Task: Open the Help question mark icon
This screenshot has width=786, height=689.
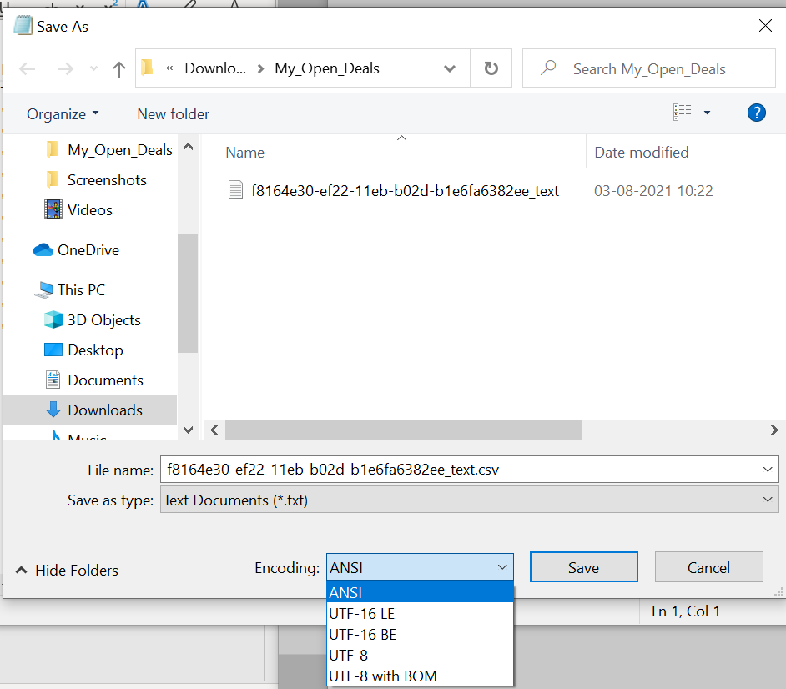Action: tap(756, 112)
